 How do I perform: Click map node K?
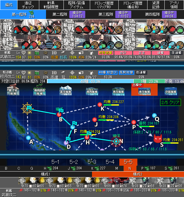(x=100, y=104)
